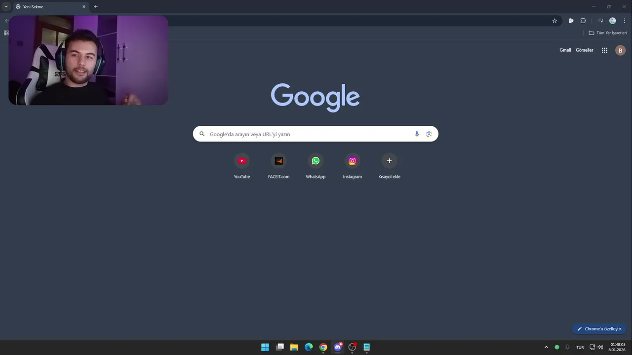This screenshot has height=355, width=632.
Task: Open the YouTube shortcut tile
Action: click(242, 166)
